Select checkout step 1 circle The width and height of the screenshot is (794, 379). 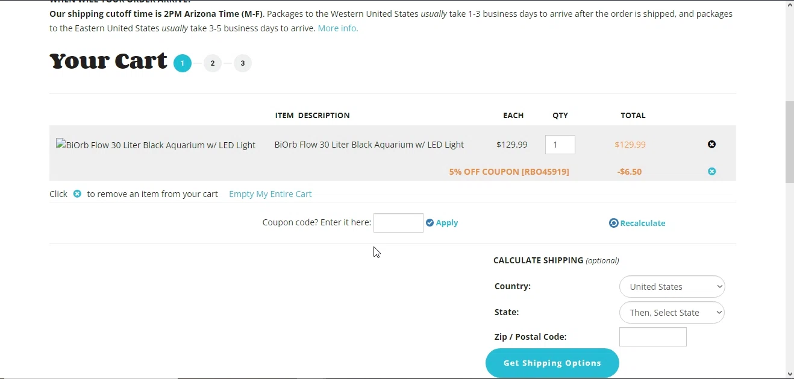[x=183, y=63]
